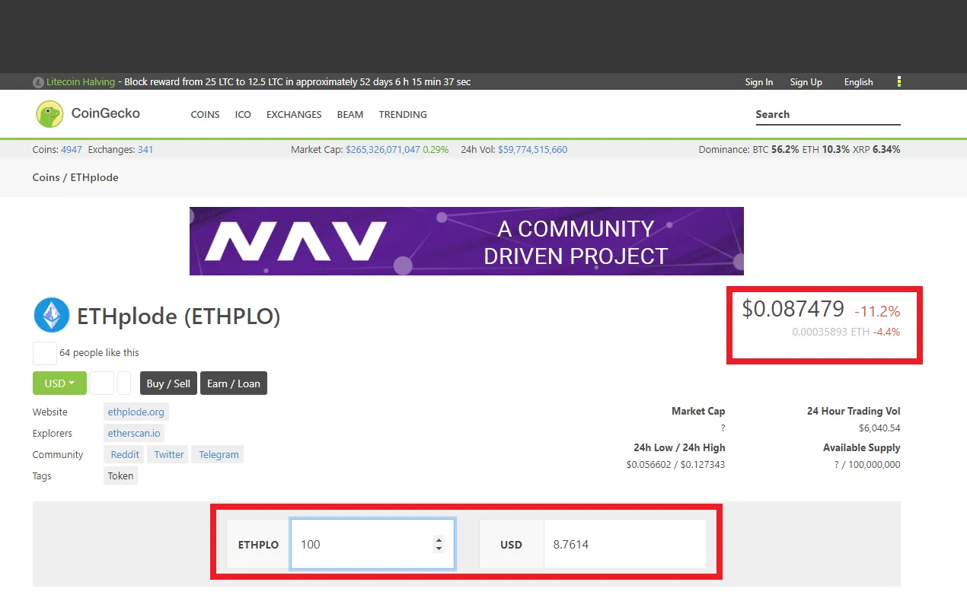
Task: Click the Litecoin icon in top banner
Action: click(38, 82)
